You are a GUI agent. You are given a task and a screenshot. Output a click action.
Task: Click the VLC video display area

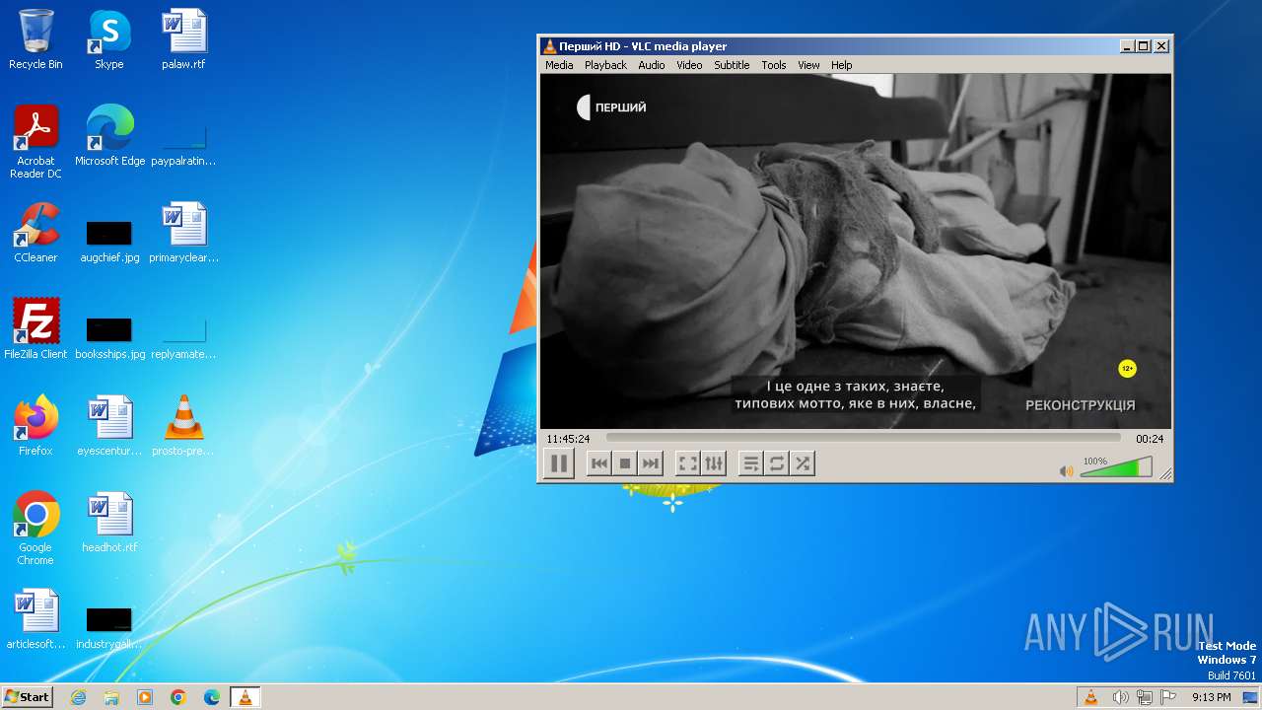tap(856, 251)
